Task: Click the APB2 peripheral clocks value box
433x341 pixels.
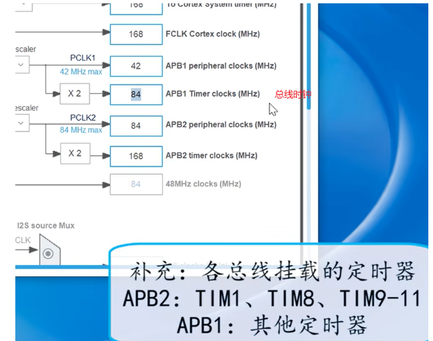Action: [136, 126]
